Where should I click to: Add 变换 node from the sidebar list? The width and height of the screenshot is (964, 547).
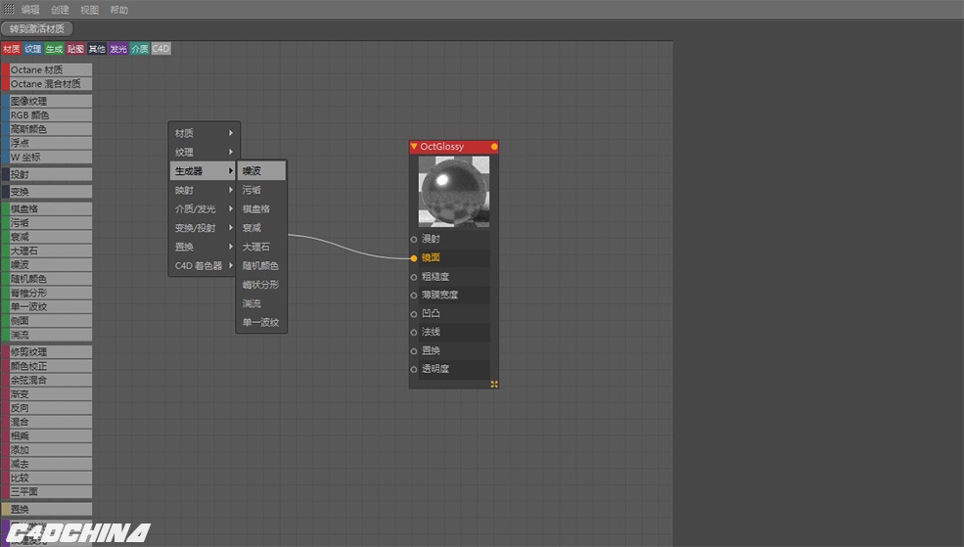pos(47,192)
